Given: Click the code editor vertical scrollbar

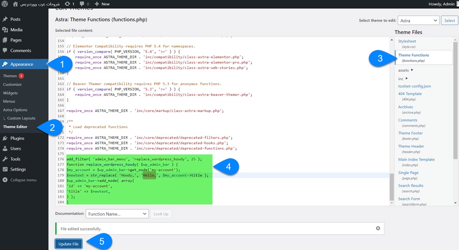Looking at the screenshot, I should coord(391,187).
